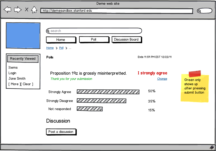Focus the page search field
Viewport: 216px width, 151px height.
click(x=95, y=31)
